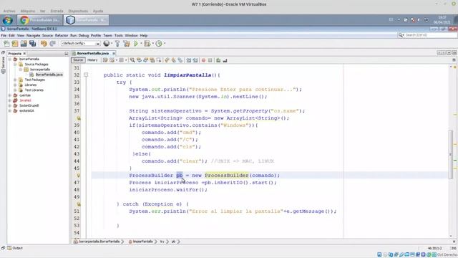
Task: Open the Help menu
Action: click(143, 35)
